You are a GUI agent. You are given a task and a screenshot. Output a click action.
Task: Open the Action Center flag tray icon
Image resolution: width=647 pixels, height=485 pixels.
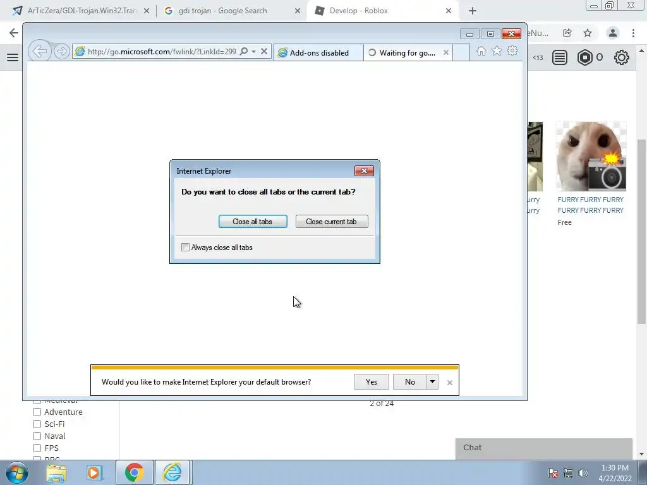[x=553, y=473]
